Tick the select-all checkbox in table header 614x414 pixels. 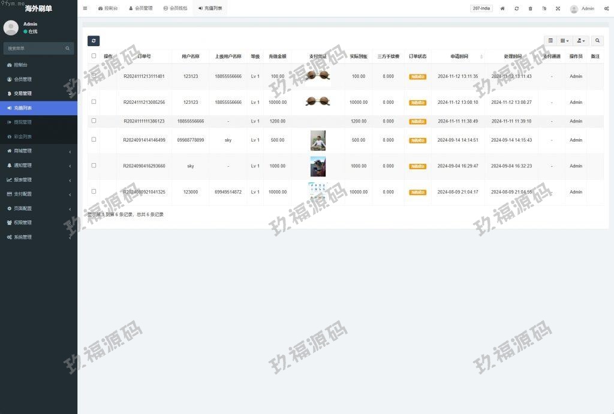94,56
